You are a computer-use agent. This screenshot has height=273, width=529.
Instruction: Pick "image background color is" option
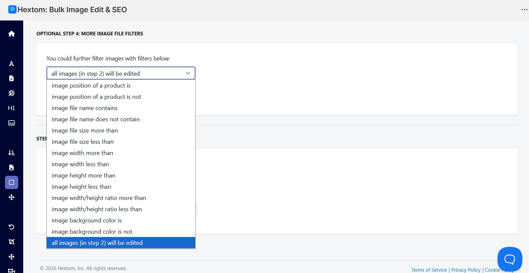87,220
